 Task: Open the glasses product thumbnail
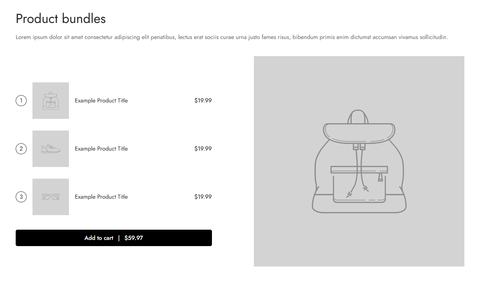click(x=51, y=197)
